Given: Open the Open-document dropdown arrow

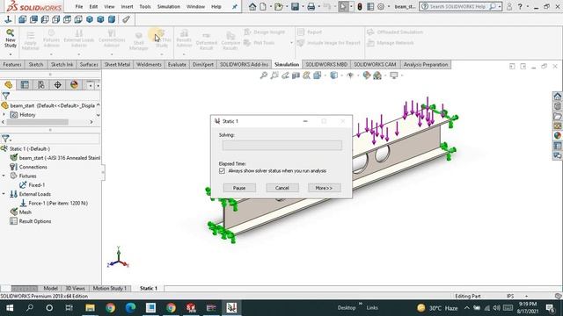Looking at the screenshot, I should pos(287,6).
